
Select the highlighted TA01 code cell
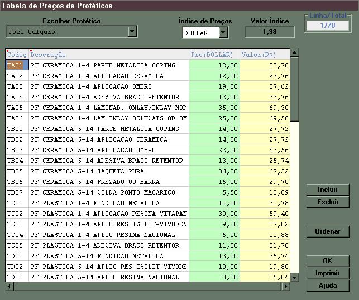17,65
